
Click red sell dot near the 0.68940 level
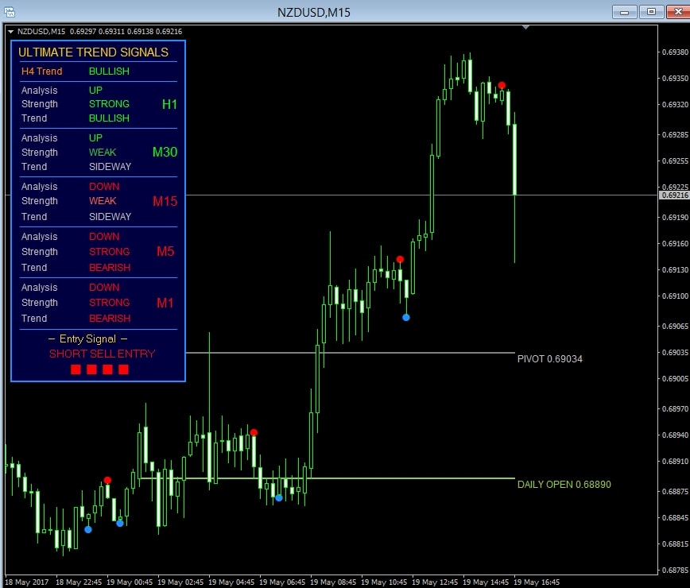click(254, 433)
